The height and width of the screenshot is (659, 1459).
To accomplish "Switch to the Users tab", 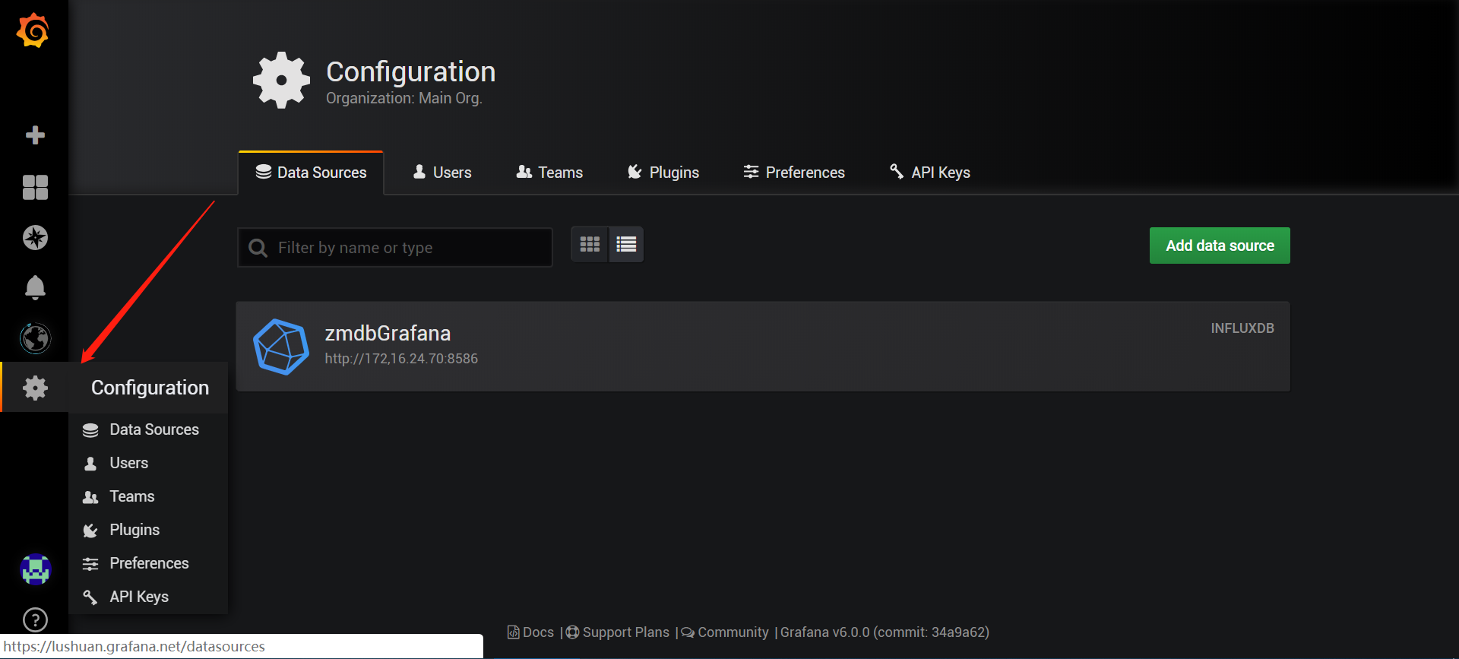I will click(x=441, y=173).
